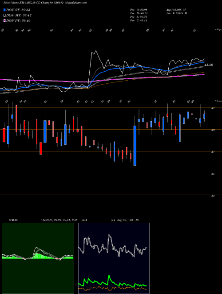The height and width of the screenshot is (294, 222).
Task: Click the 43.50 price label on EMA chart
Action: (209, 65)
